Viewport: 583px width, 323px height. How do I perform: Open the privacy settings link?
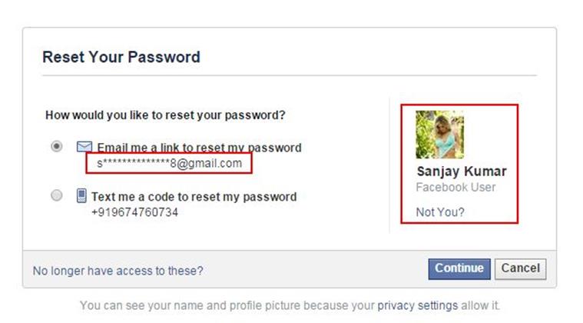pyautogui.click(x=417, y=305)
